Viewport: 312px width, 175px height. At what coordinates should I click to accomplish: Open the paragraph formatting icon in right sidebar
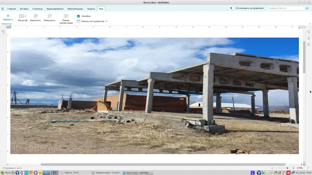click(309, 45)
